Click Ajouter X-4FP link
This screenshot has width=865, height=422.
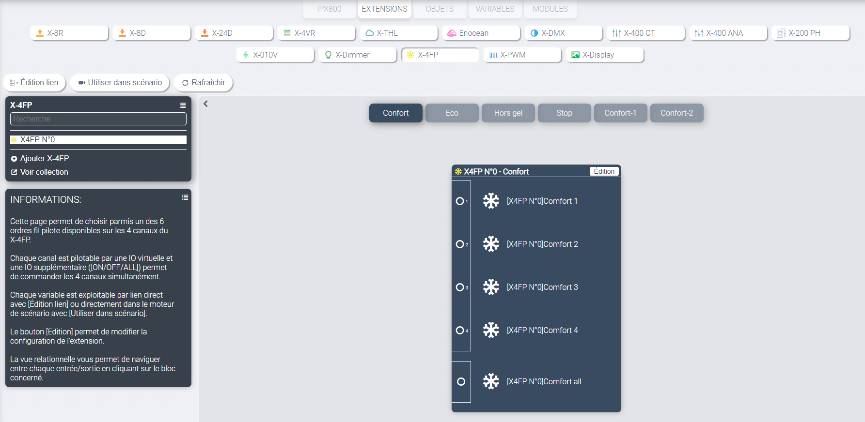pyautogui.click(x=45, y=158)
